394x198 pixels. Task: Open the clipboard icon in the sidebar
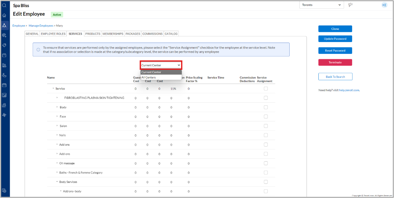[x=4, y=55]
